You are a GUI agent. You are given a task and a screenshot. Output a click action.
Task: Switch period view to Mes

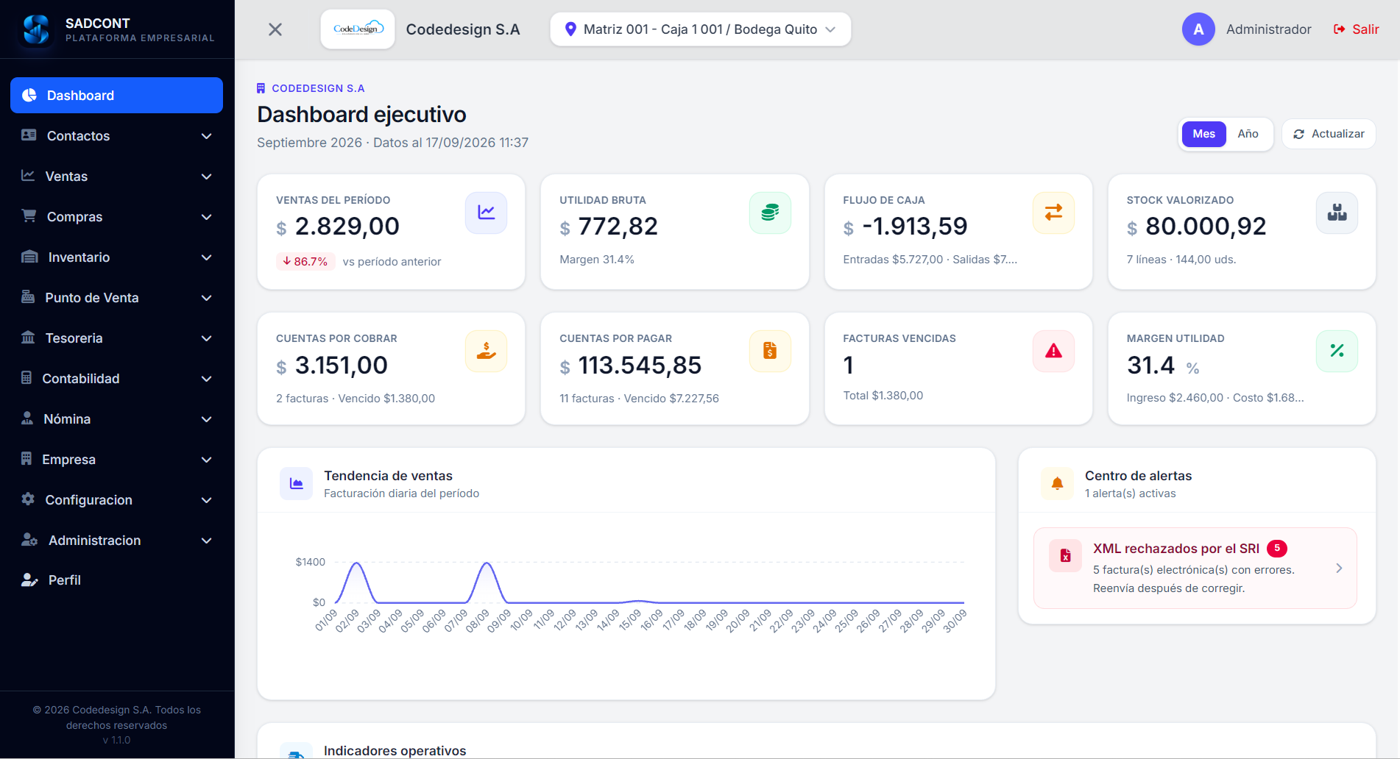pos(1203,134)
